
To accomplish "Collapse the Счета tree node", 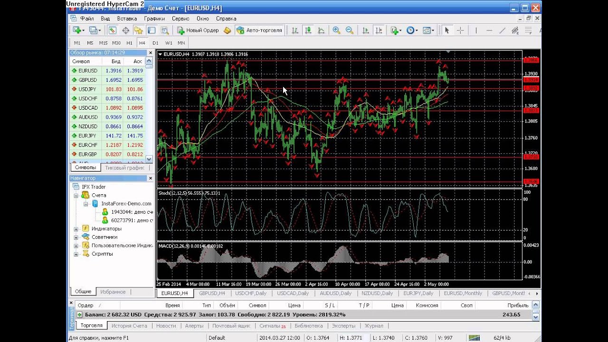I will [x=76, y=195].
